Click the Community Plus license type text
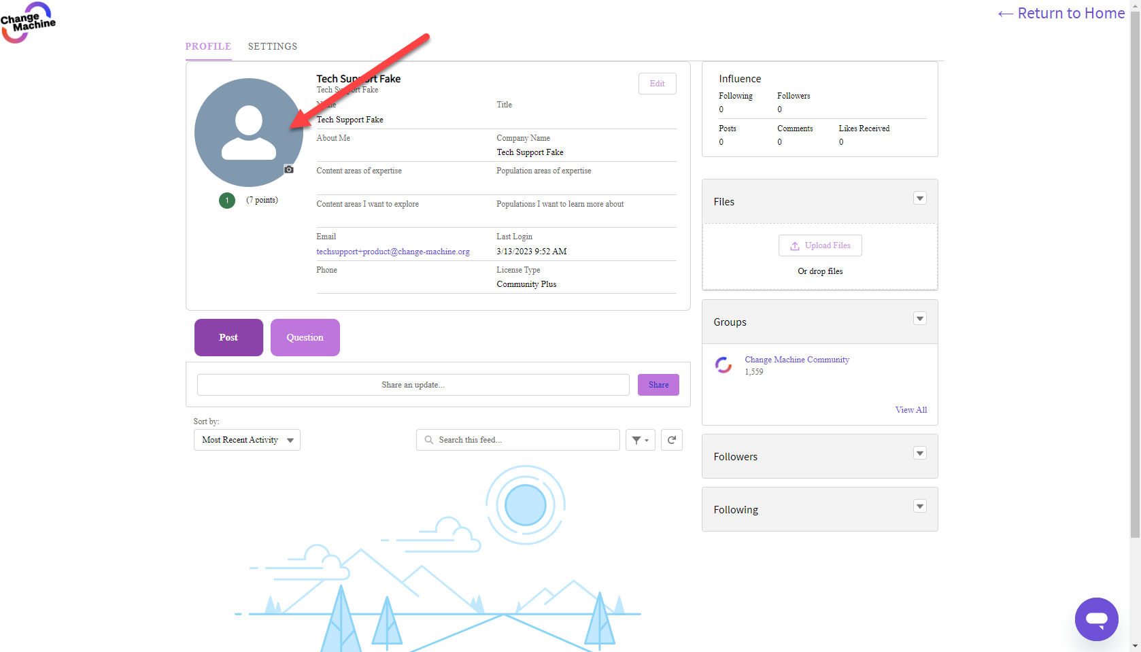The height and width of the screenshot is (652, 1141). [526, 284]
